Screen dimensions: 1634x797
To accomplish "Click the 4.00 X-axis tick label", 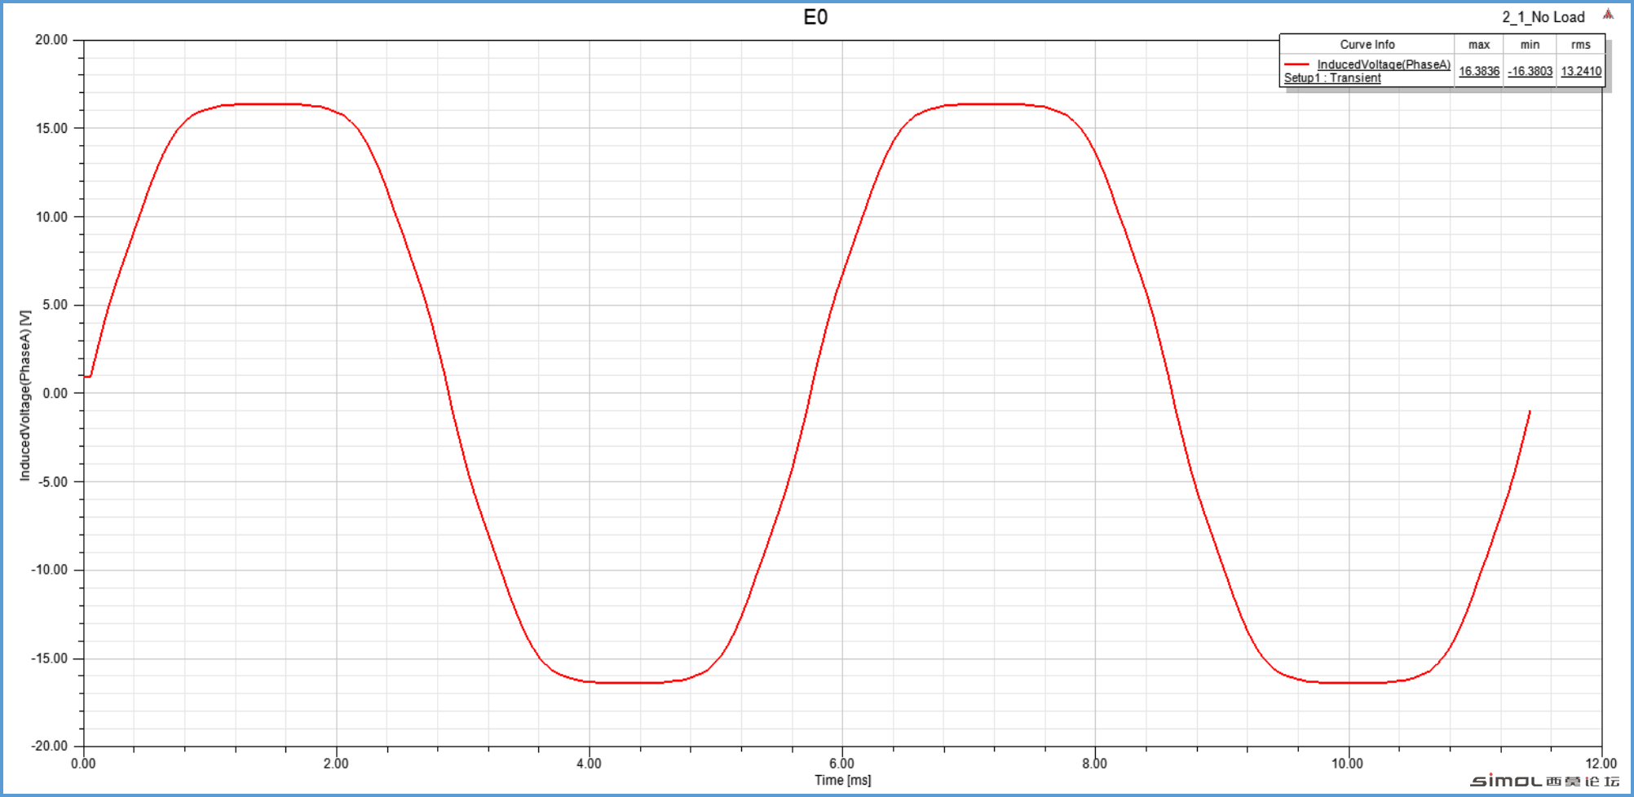I will click(x=589, y=764).
